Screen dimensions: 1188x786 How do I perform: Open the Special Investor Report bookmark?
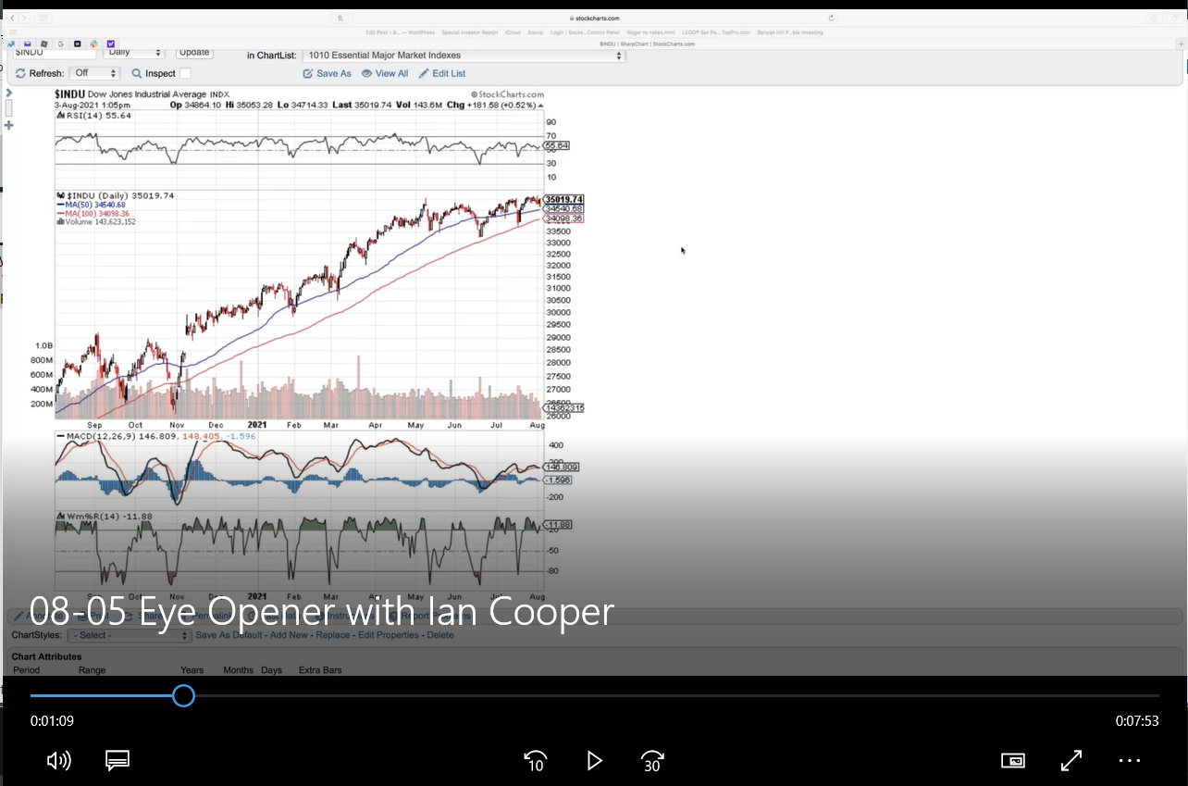(469, 32)
